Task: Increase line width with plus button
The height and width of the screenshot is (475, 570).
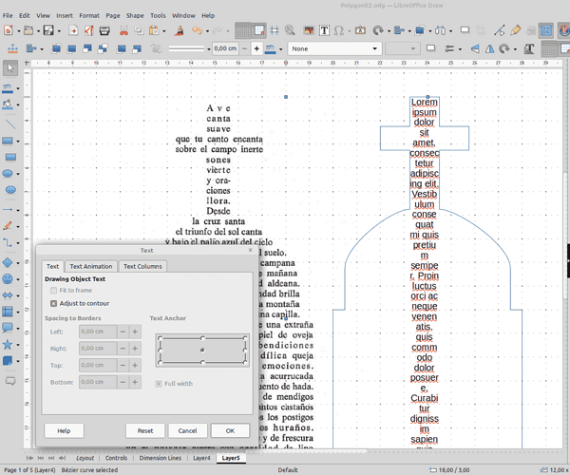Action: click(256, 48)
